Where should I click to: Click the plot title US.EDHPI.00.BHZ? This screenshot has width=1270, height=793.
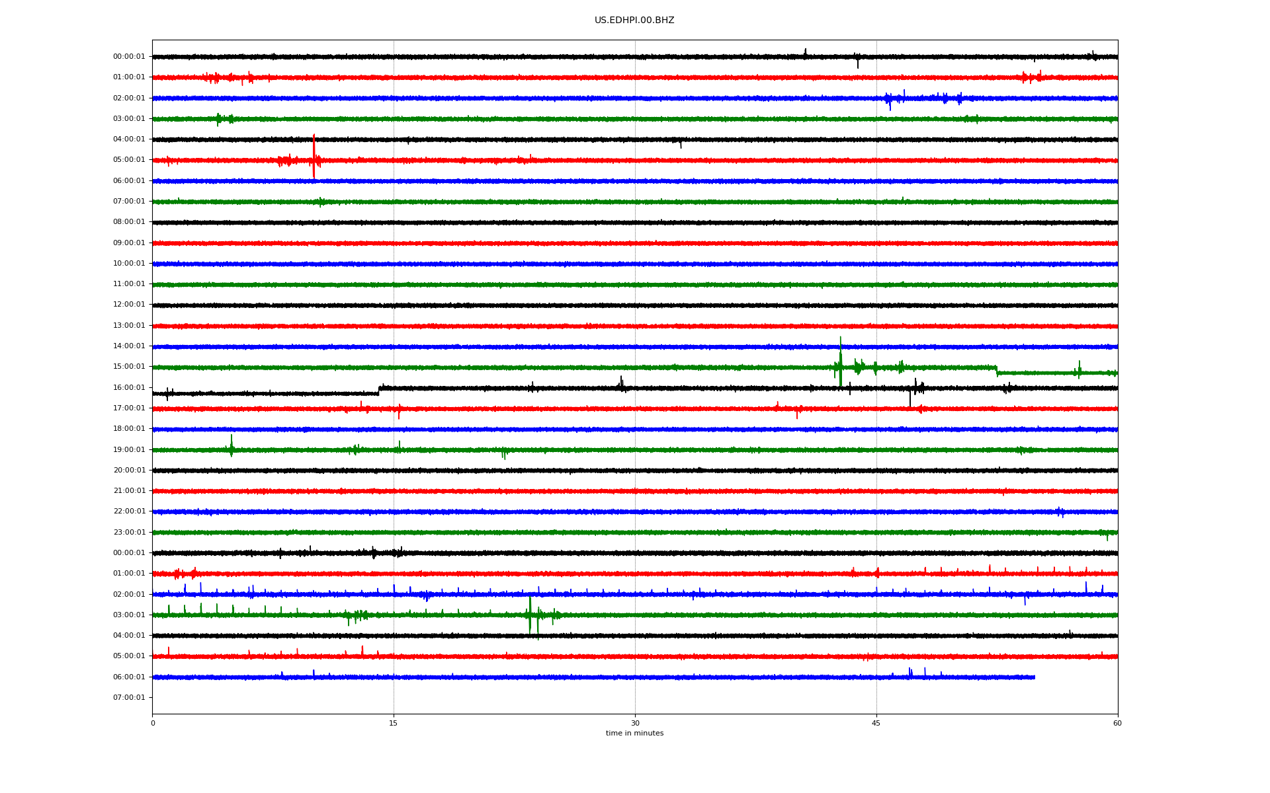point(634,20)
